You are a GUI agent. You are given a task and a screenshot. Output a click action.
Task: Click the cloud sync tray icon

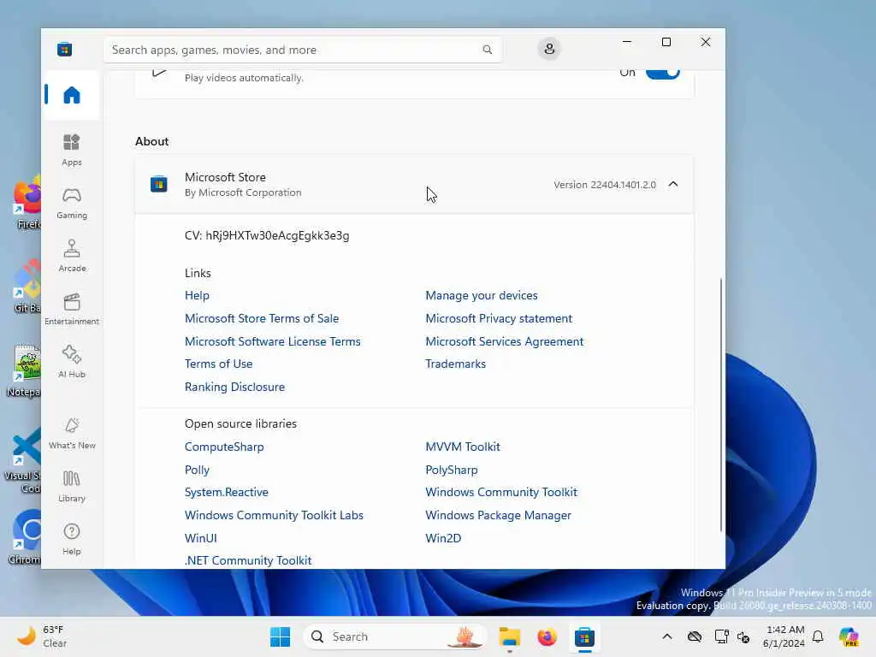tap(695, 636)
